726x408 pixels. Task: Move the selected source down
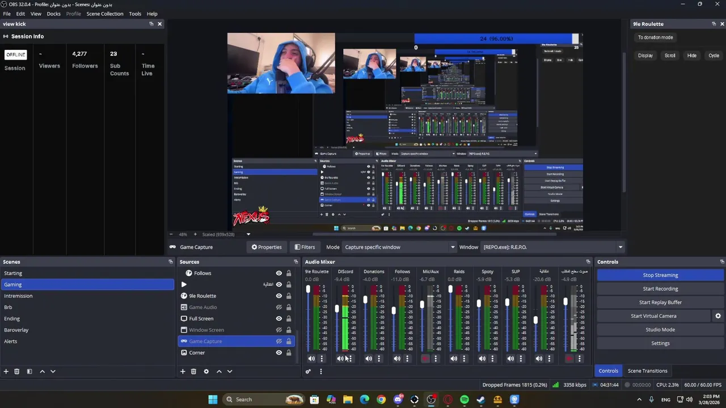[x=230, y=371]
